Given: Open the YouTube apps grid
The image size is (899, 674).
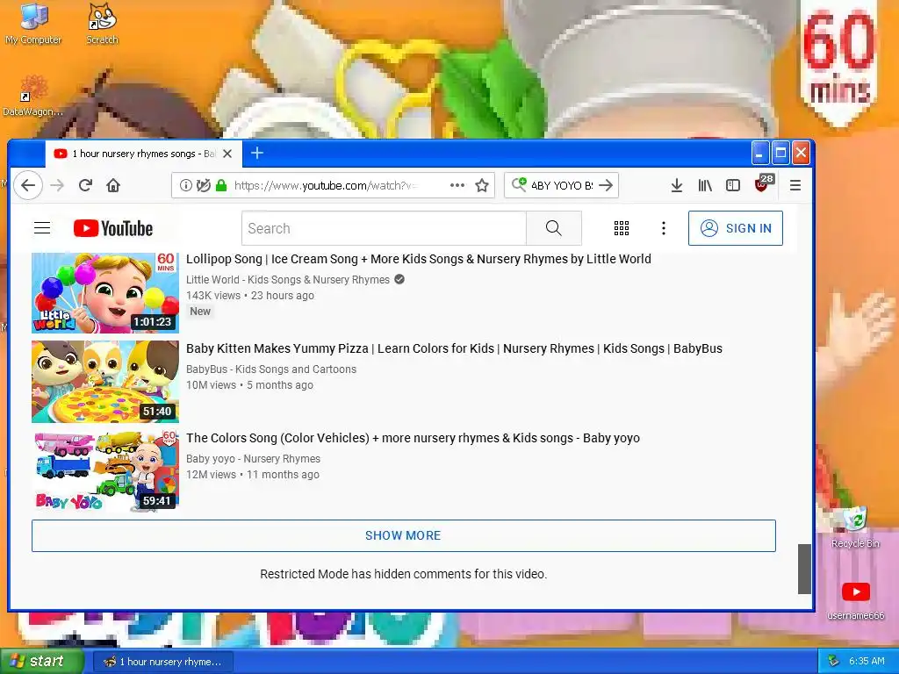Looking at the screenshot, I should pyautogui.click(x=622, y=228).
